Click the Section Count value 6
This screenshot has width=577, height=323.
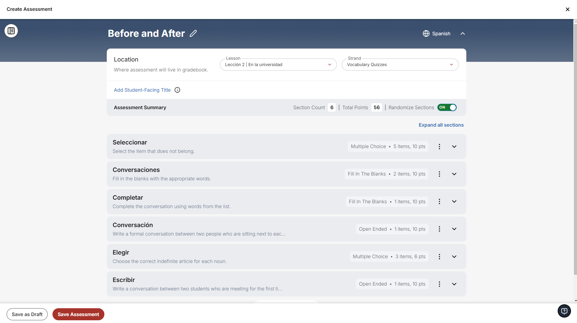pyautogui.click(x=331, y=107)
